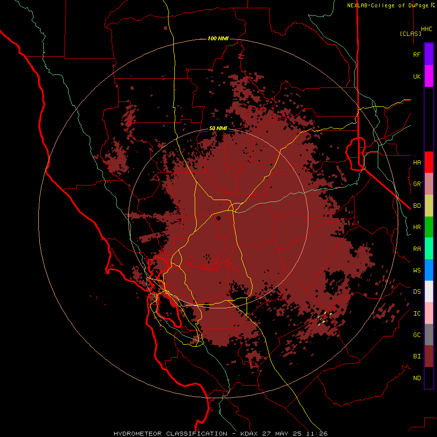
Task: Click the IC legend label
Action: click(417, 313)
